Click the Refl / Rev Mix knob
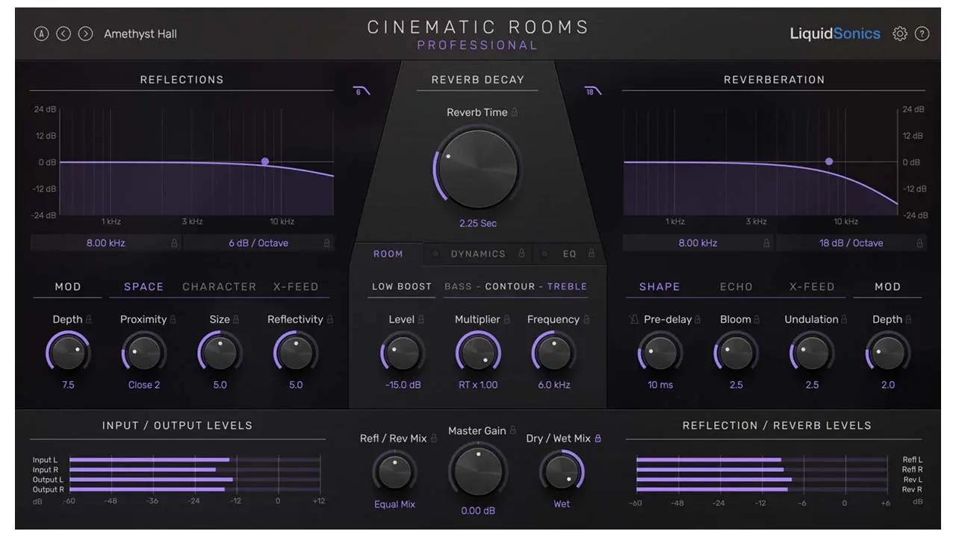 pos(394,471)
